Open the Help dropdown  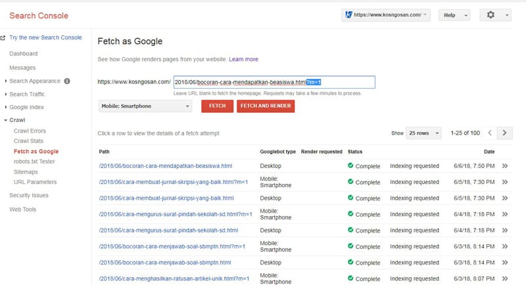454,15
